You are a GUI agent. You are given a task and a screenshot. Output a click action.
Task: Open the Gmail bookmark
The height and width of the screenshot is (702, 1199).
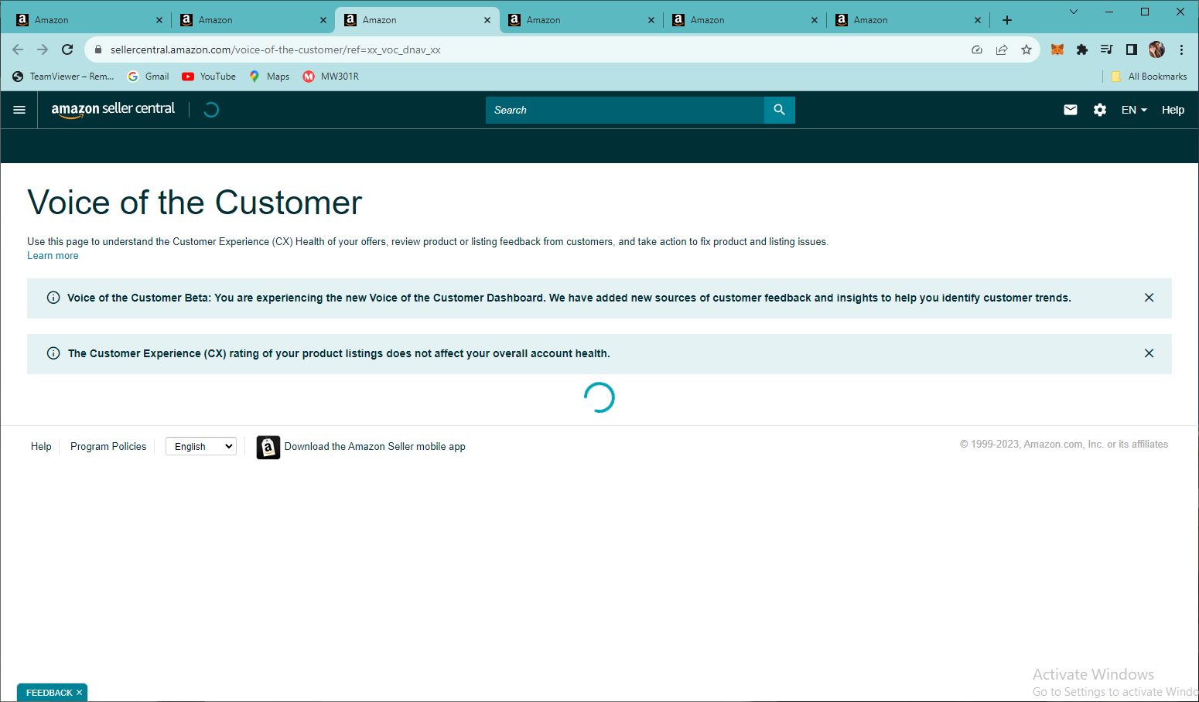coord(149,77)
